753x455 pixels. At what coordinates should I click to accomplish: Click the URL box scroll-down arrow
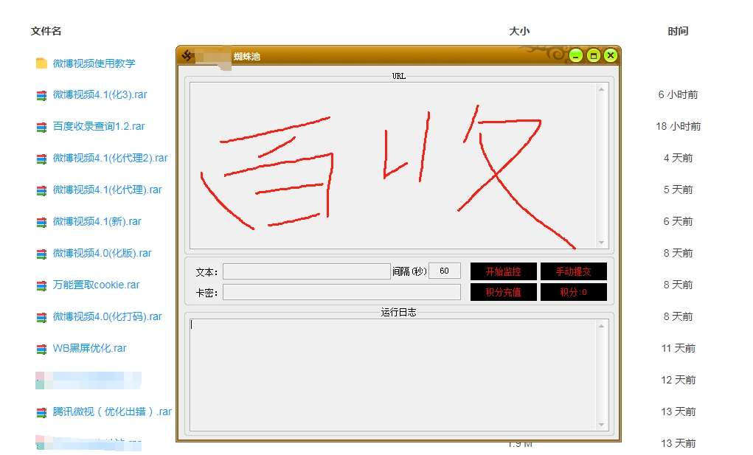601,243
